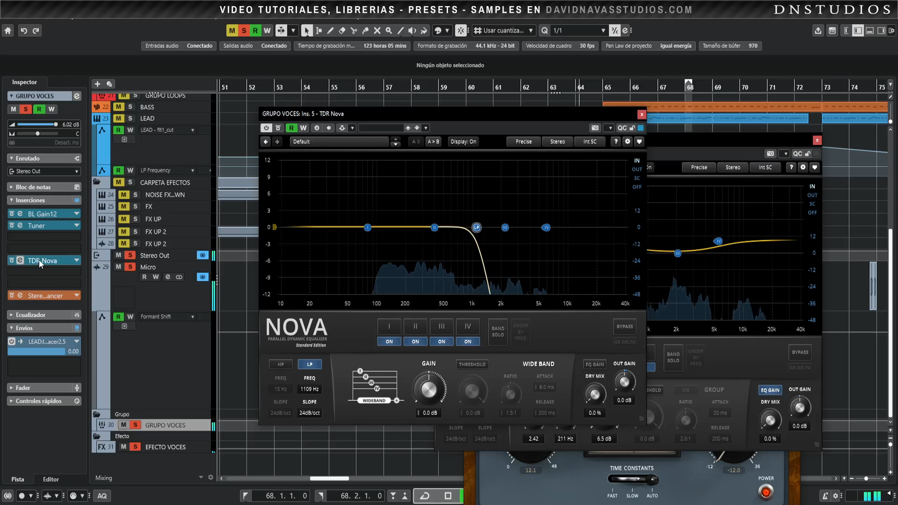Viewport: 898px width, 505px height.
Task: Toggle band I ON button
Action: 389,341
